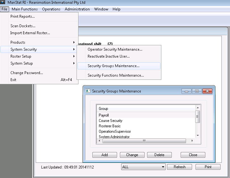Click the Refresh button

(x=179, y=167)
